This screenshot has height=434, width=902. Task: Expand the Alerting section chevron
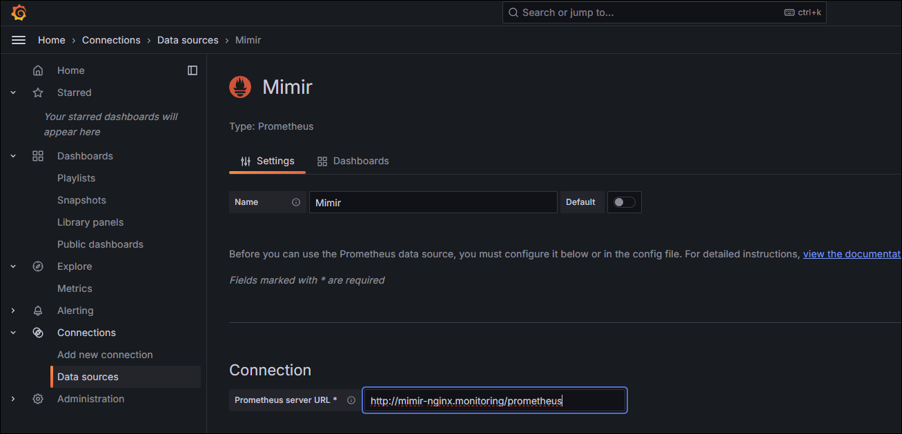click(13, 310)
